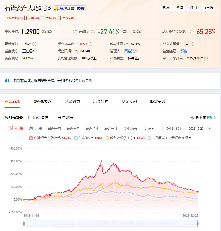
Task: Toggle 石锋资产大巧2号B series checkbox
Action: (x=31, y=138)
